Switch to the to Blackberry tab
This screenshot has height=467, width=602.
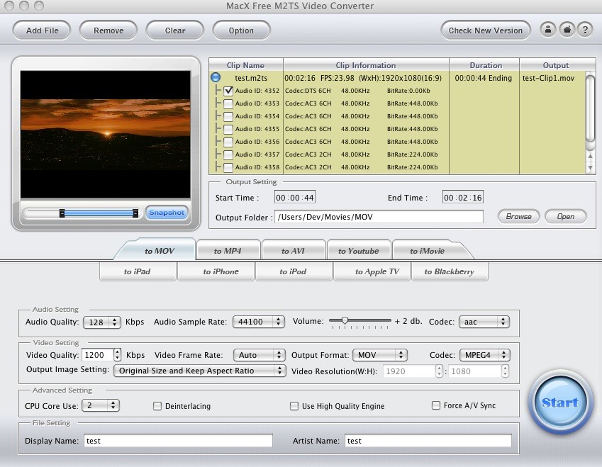[450, 271]
